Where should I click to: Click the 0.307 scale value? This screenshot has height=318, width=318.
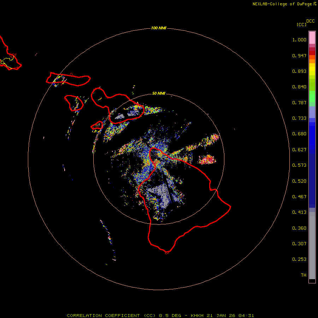pyautogui.click(x=299, y=244)
